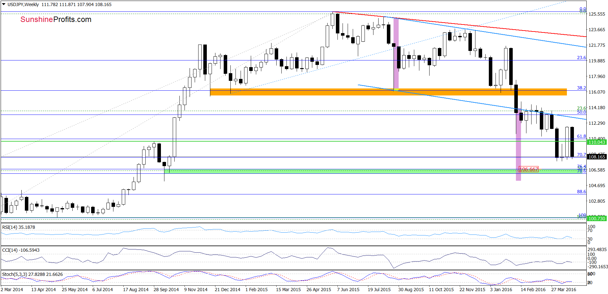Click the 125.555 price axis label
Screen dimensions: 608x294
click(x=597, y=14)
